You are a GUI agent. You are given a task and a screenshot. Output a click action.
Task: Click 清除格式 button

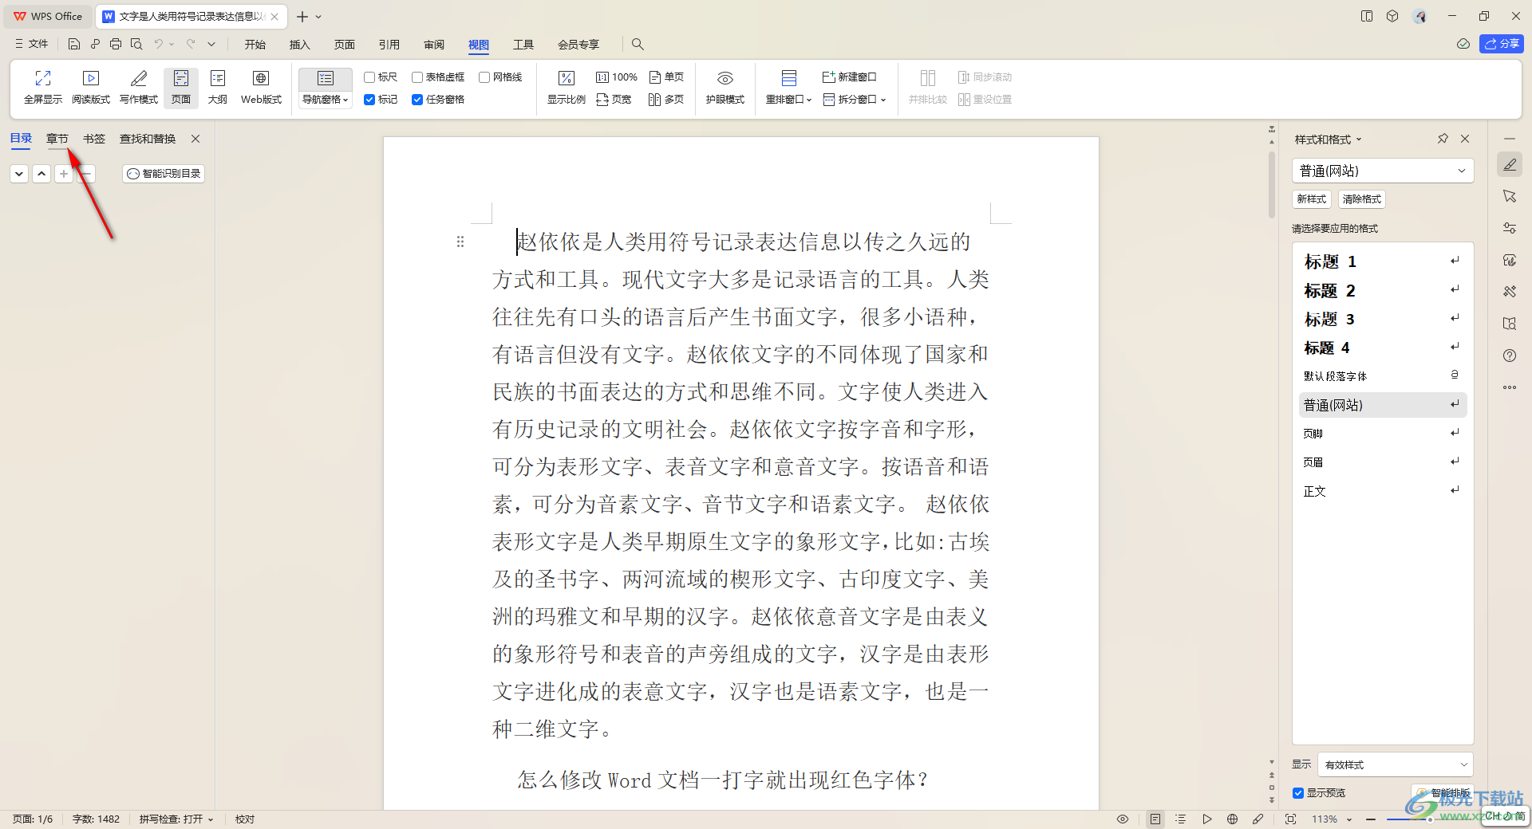coord(1362,199)
